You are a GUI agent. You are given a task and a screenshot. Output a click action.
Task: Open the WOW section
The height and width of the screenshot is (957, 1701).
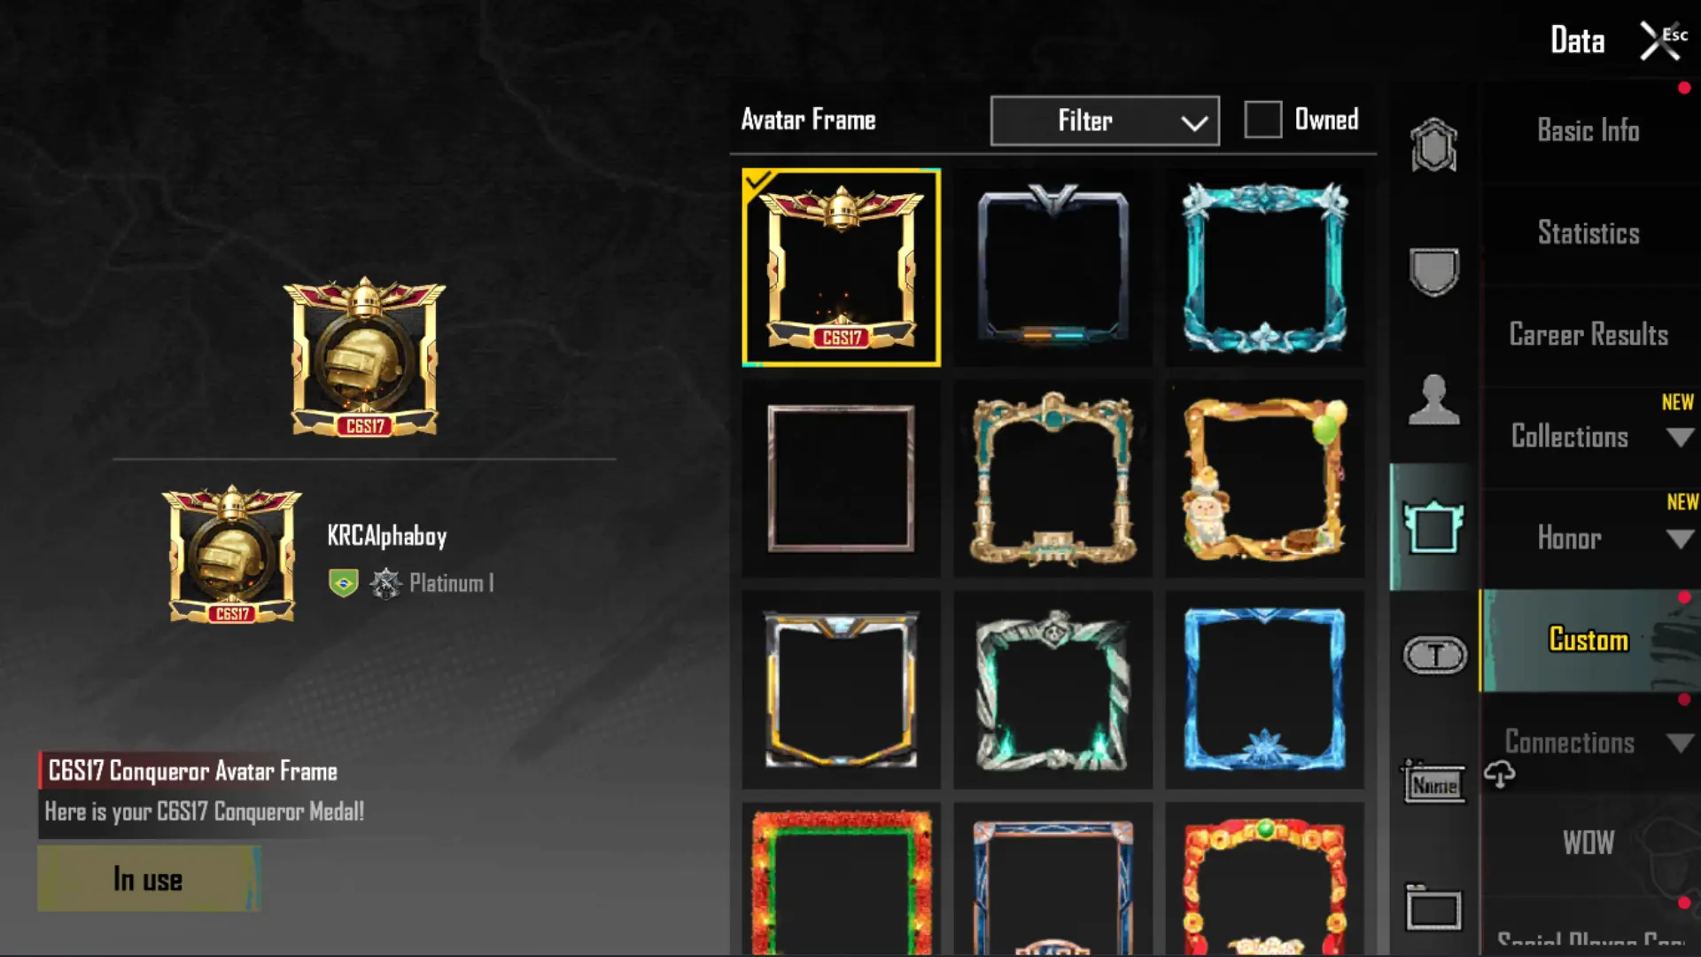tap(1588, 843)
